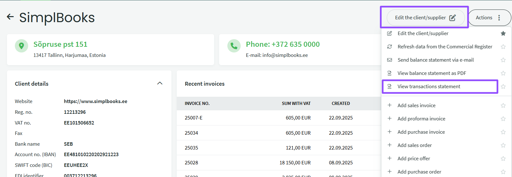Click the plus icon beside Add sales invoice
Screen dimensions: 512x177
(x=390, y=105)
